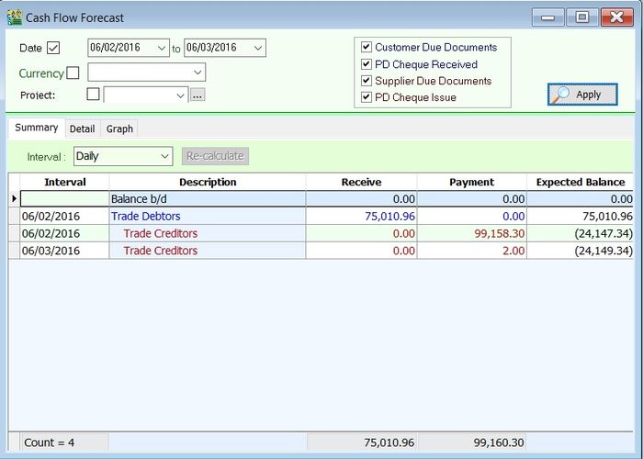The height and width of the screenshot is (459, 643).
Task: Toggle the Date checkbox
Action: pos(53,48)
